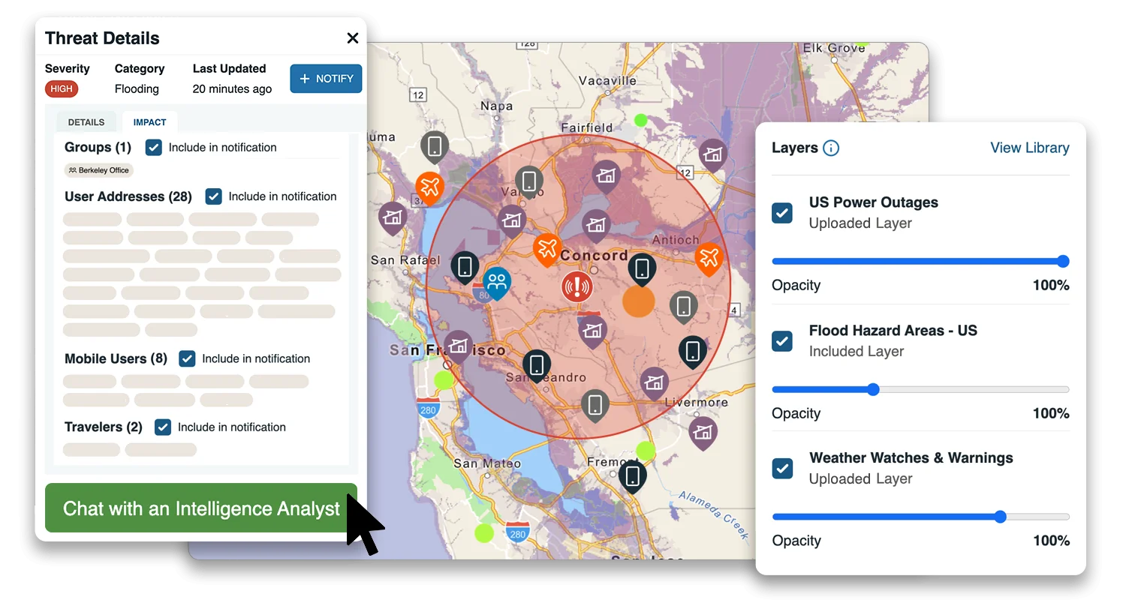Uncheck the Weather Watches & Warnings layer
This screenshot has width=1126, height=600.
point(781,468)
